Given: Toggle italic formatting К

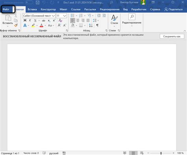Looking at the screenshot, I should coord(30,21).
